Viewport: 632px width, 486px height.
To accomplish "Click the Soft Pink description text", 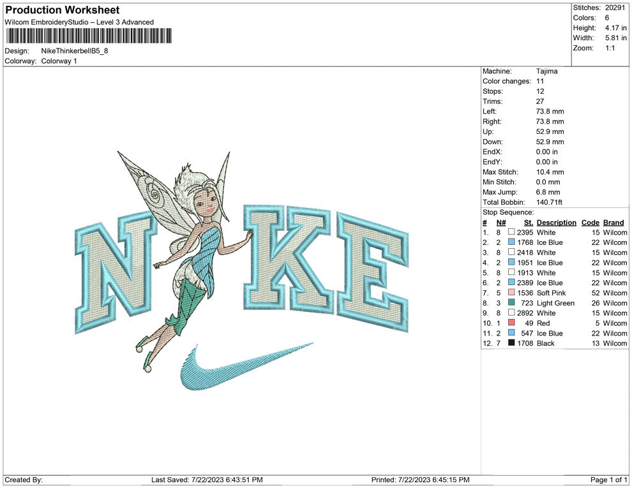I will [x=551, y=293].
